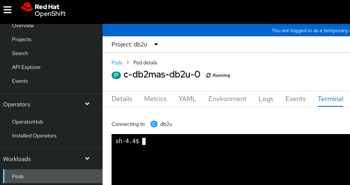Navigate to API Explorer
The height and width of the screenshot is (185, 350).
pos(26,67)
